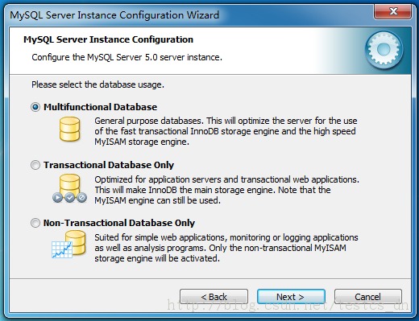This screenshot has height=321, width=419.
Task: Click the blocked circle on the transactional icon
Action: (x=81, y=198)
